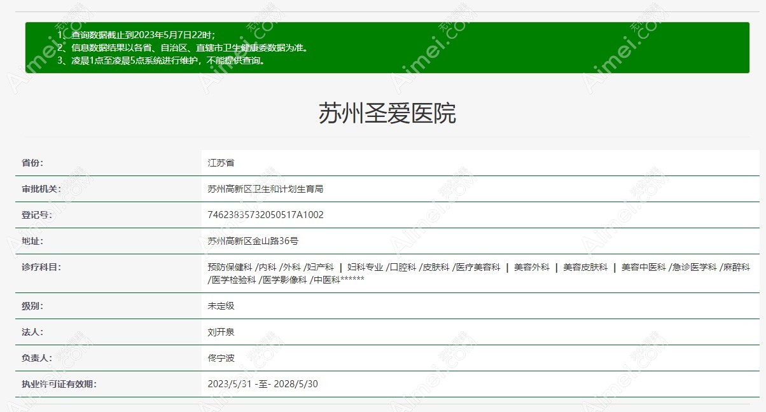
Task: Click the value 苏州高新区卫生和计划生育局
Action: [x=265, y=189]
